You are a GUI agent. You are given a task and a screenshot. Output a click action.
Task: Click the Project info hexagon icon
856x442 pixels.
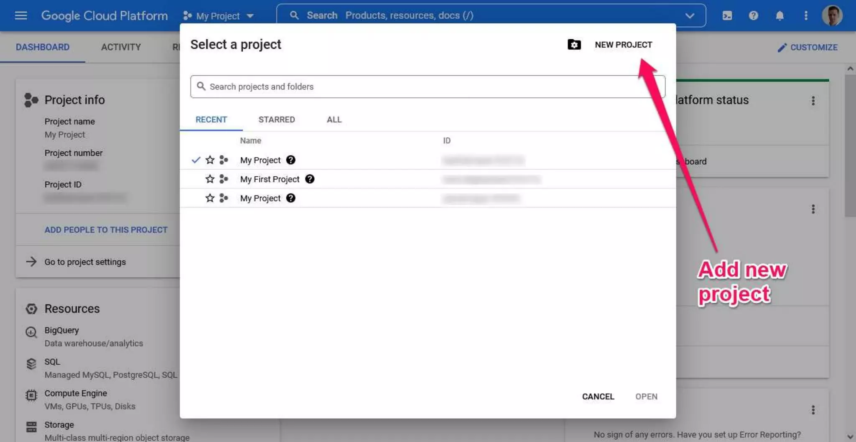tap(31, 100)
